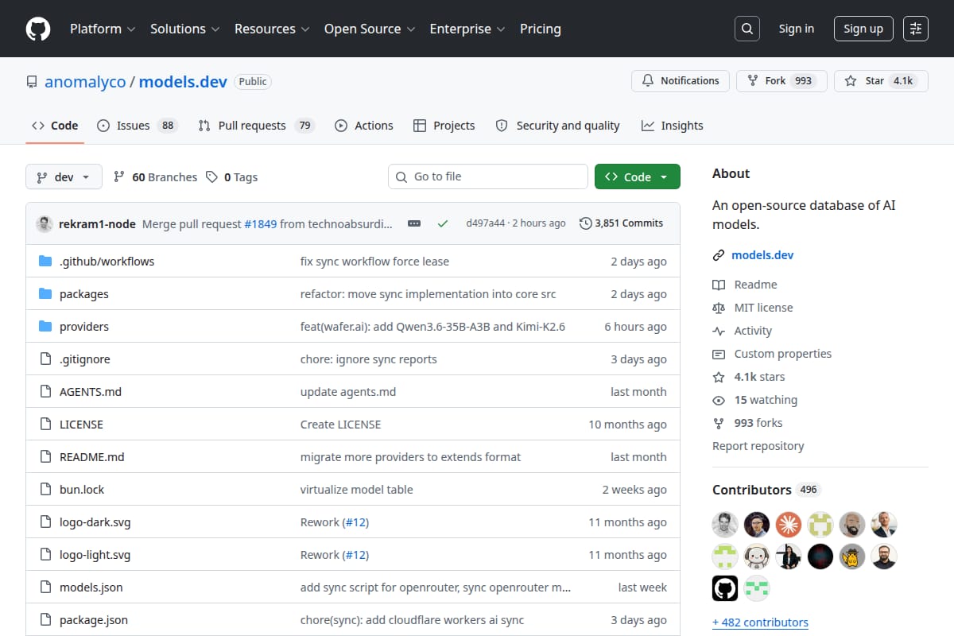The height and width of the screenshot is (636, 954).
Task: Click the Go to file search field
Action: (x=488, y=176)
